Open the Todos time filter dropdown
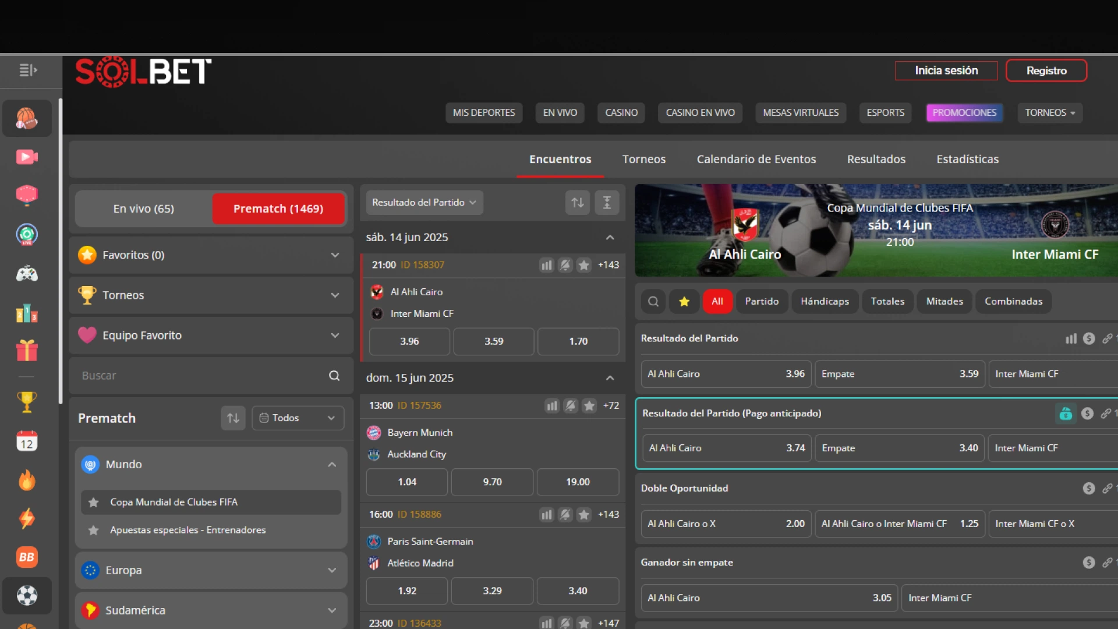The width and height of the screenshot is (1118, 629). (x=298, y=418)
